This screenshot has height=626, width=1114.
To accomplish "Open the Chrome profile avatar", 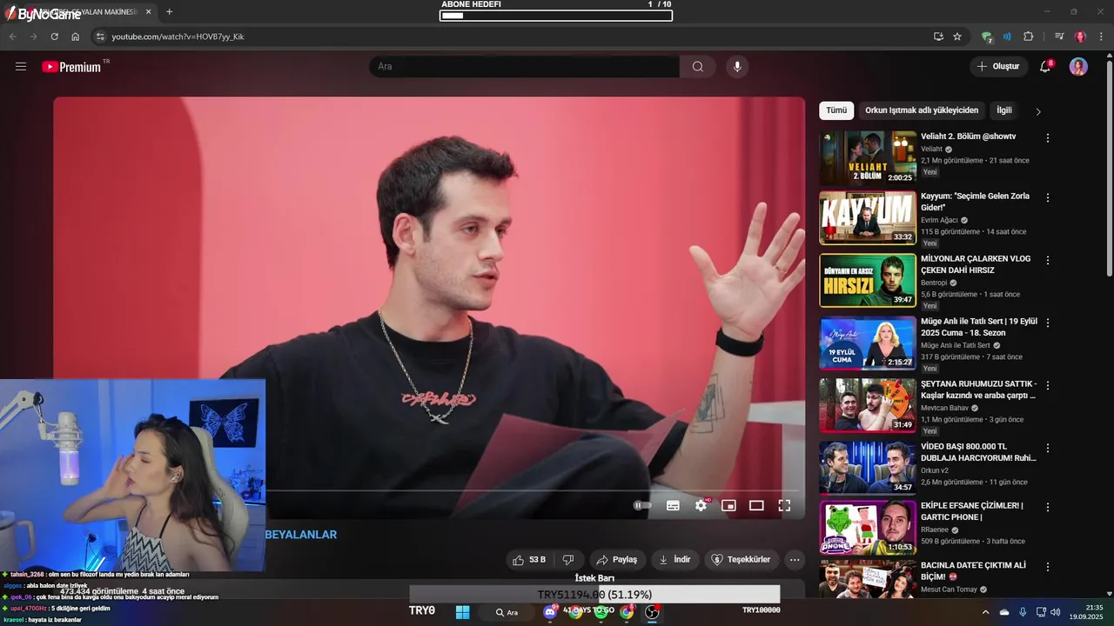I will [x=1080, y=37].
